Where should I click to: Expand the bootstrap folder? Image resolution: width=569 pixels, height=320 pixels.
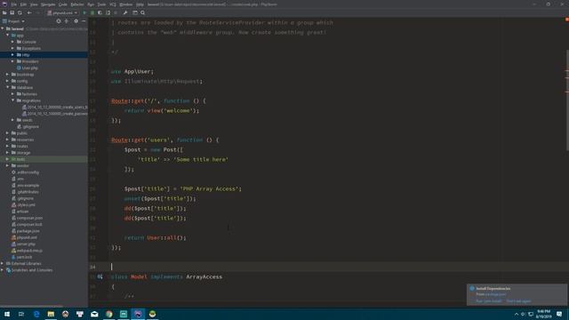8,75
